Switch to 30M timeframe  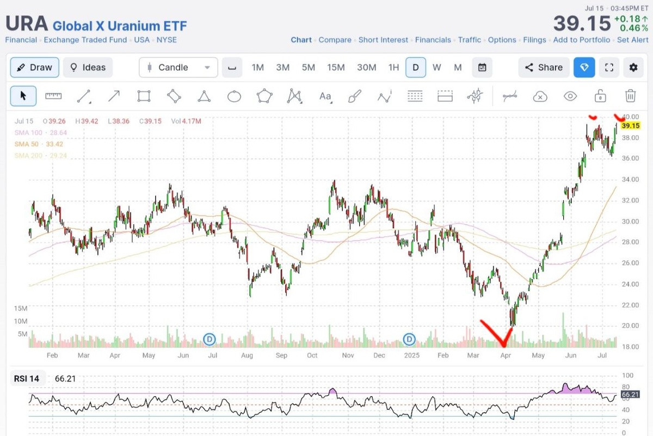[x=367, y=67]
